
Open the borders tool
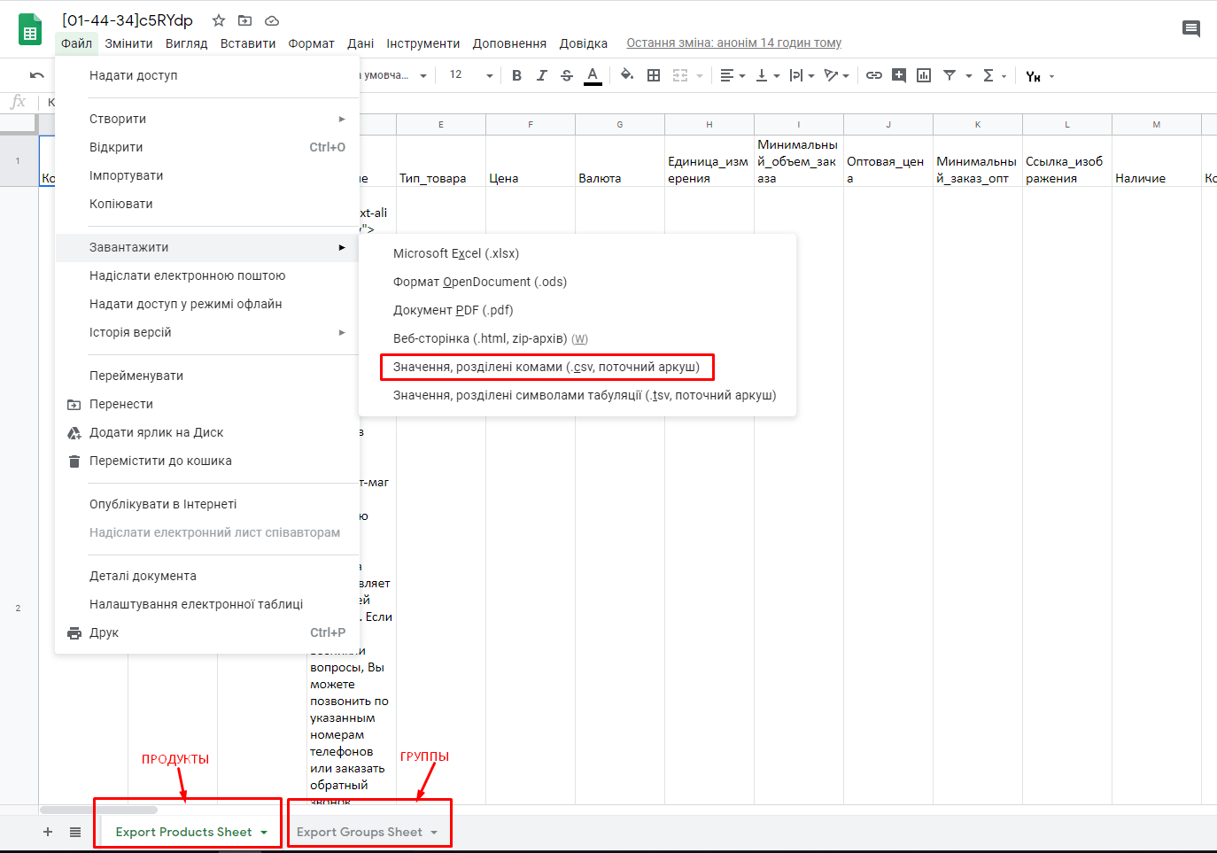click(x=654, y=75)
